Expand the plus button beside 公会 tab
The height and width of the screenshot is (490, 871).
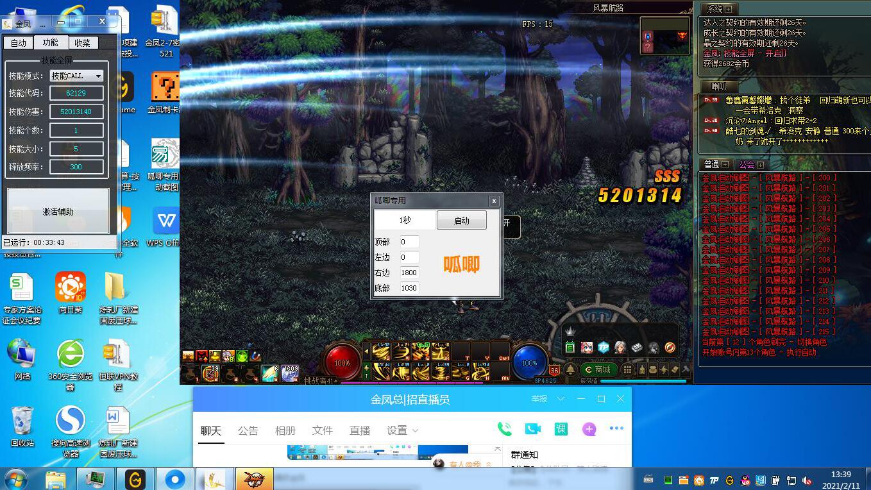[x=761, y=165]
